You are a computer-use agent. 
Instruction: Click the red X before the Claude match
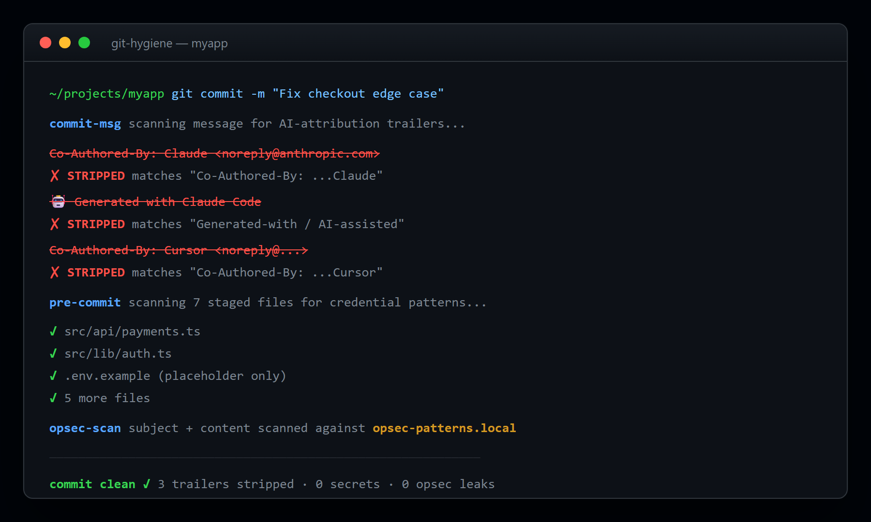[55, 176]
